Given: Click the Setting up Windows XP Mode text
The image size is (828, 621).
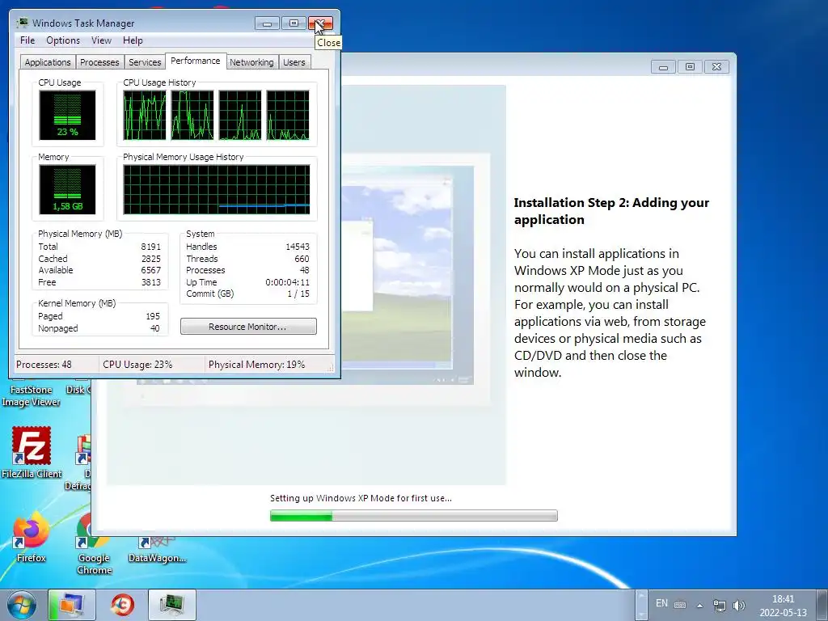Looking at the screenshot, I should (x=361, y=498).
